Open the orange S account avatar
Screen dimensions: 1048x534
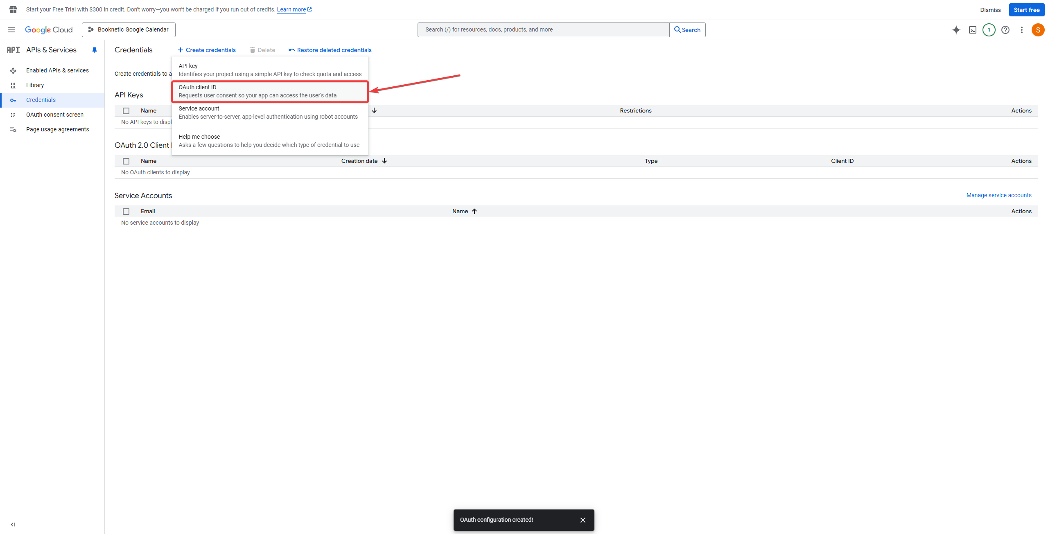[1038, 30]
